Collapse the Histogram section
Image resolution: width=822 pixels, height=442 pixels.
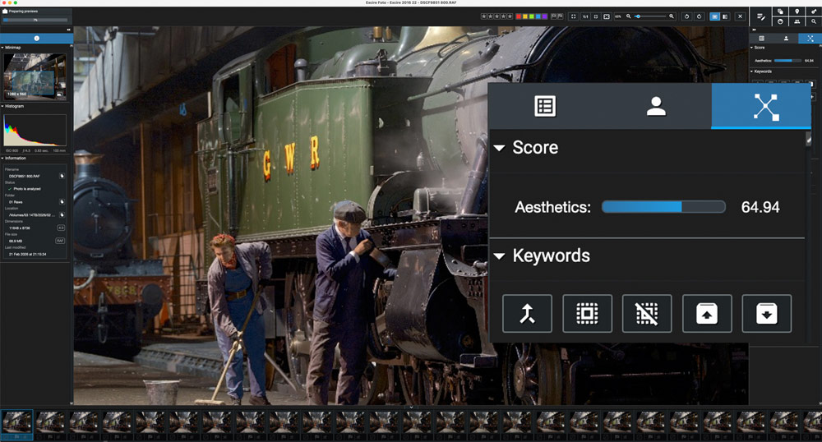coord(2,106)
